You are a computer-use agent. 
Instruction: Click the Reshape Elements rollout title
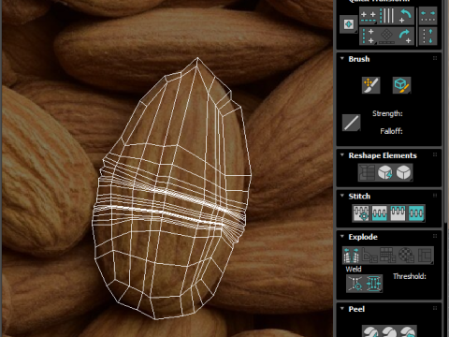point(383,155)
